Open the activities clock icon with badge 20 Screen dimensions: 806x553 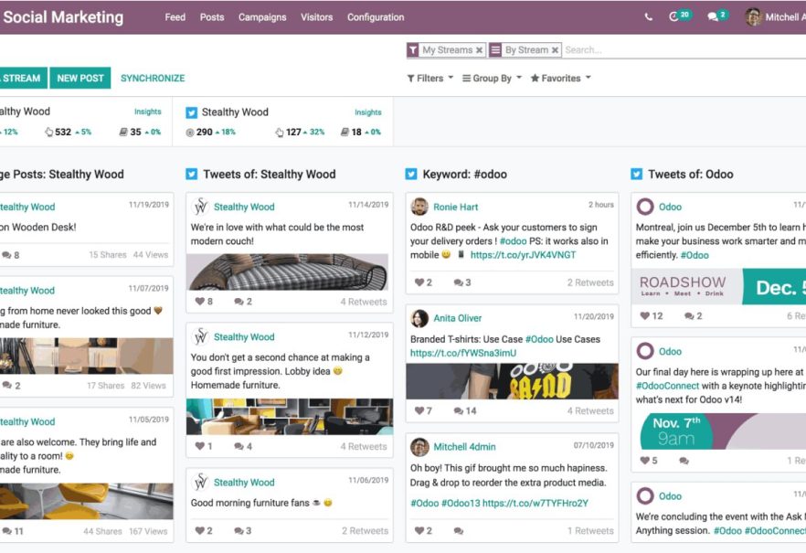coord(674,17)
